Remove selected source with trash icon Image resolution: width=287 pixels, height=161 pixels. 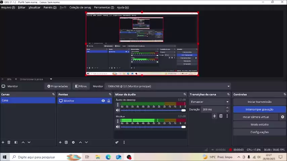66,142
